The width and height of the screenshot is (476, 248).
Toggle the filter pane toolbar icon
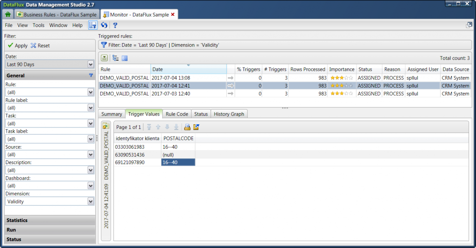(x=93, y=25)
